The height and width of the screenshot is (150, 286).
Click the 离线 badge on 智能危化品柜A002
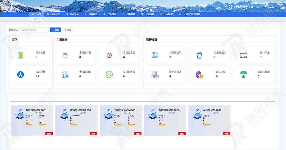pos(182,134)
